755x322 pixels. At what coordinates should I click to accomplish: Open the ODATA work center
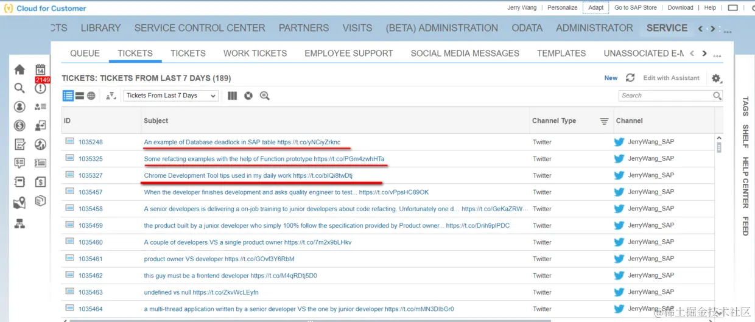click(x=527, y=28)
